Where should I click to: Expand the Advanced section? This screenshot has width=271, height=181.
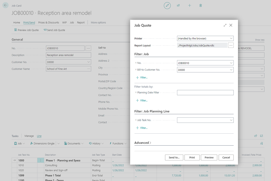(143, 143)
